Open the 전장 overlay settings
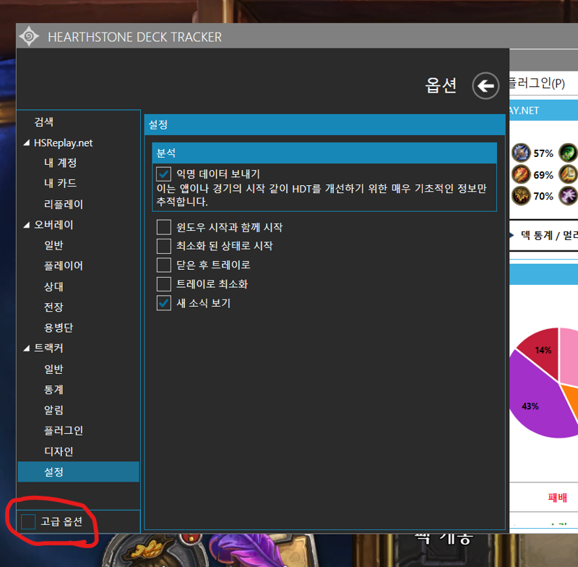This screenshot has width=578, height=567. (53, 307)
